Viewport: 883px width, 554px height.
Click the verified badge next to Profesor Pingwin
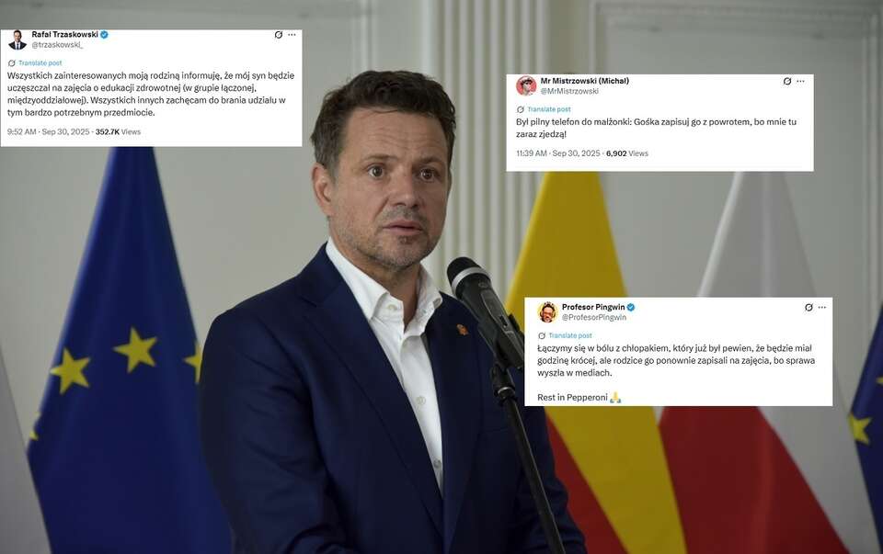point(631,307)
